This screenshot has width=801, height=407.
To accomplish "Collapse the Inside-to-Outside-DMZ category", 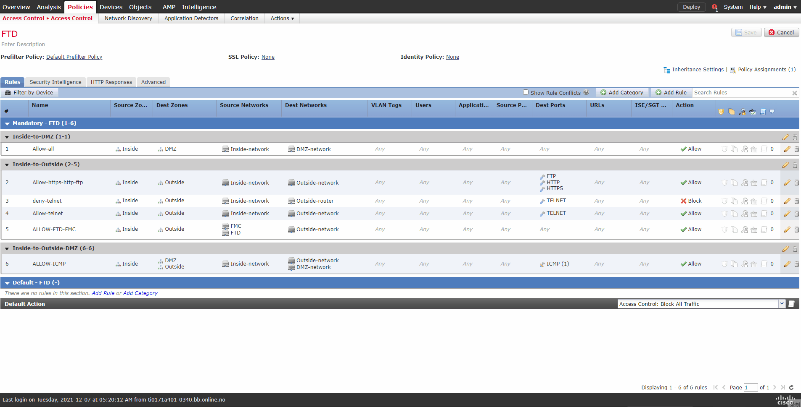I will point(7,249).
